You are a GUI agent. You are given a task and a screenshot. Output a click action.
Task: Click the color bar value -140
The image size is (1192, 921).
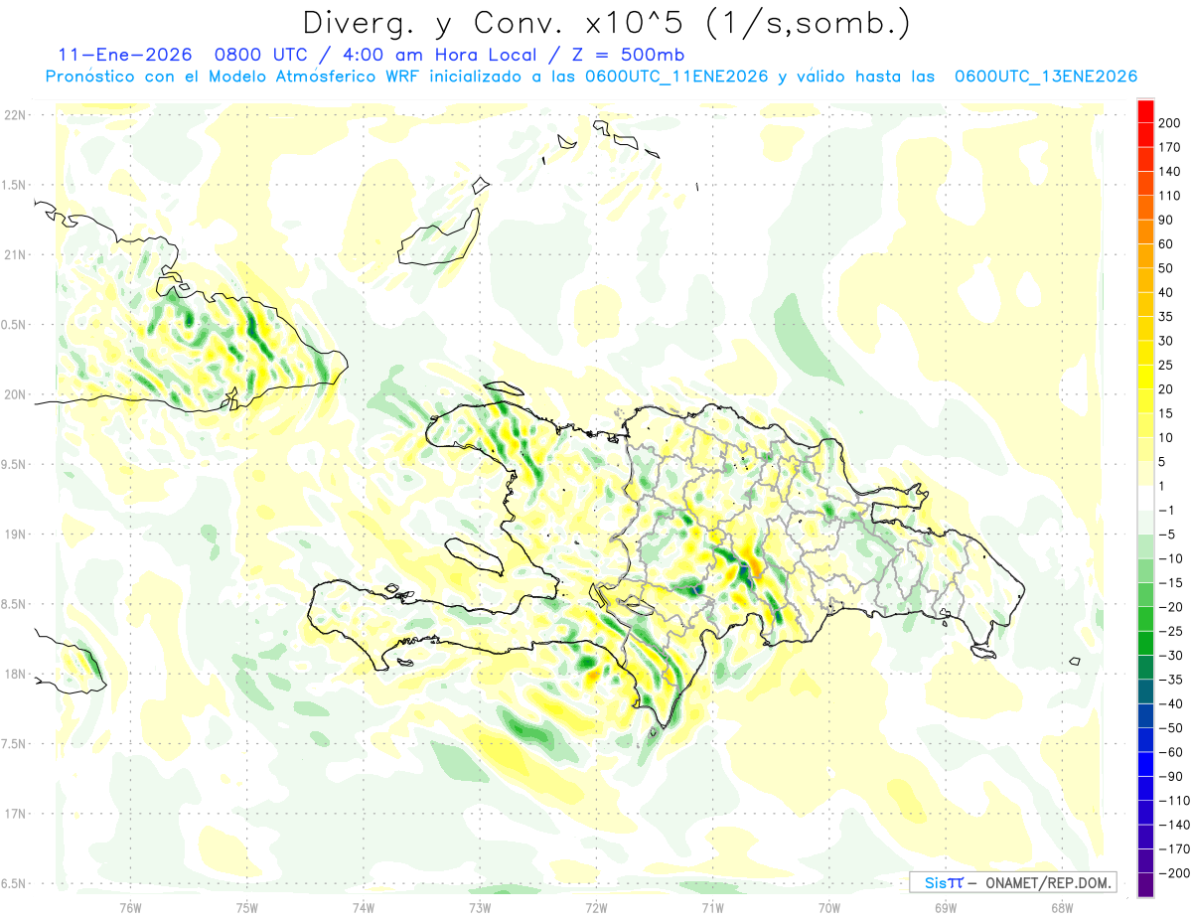pos(1172,825)
